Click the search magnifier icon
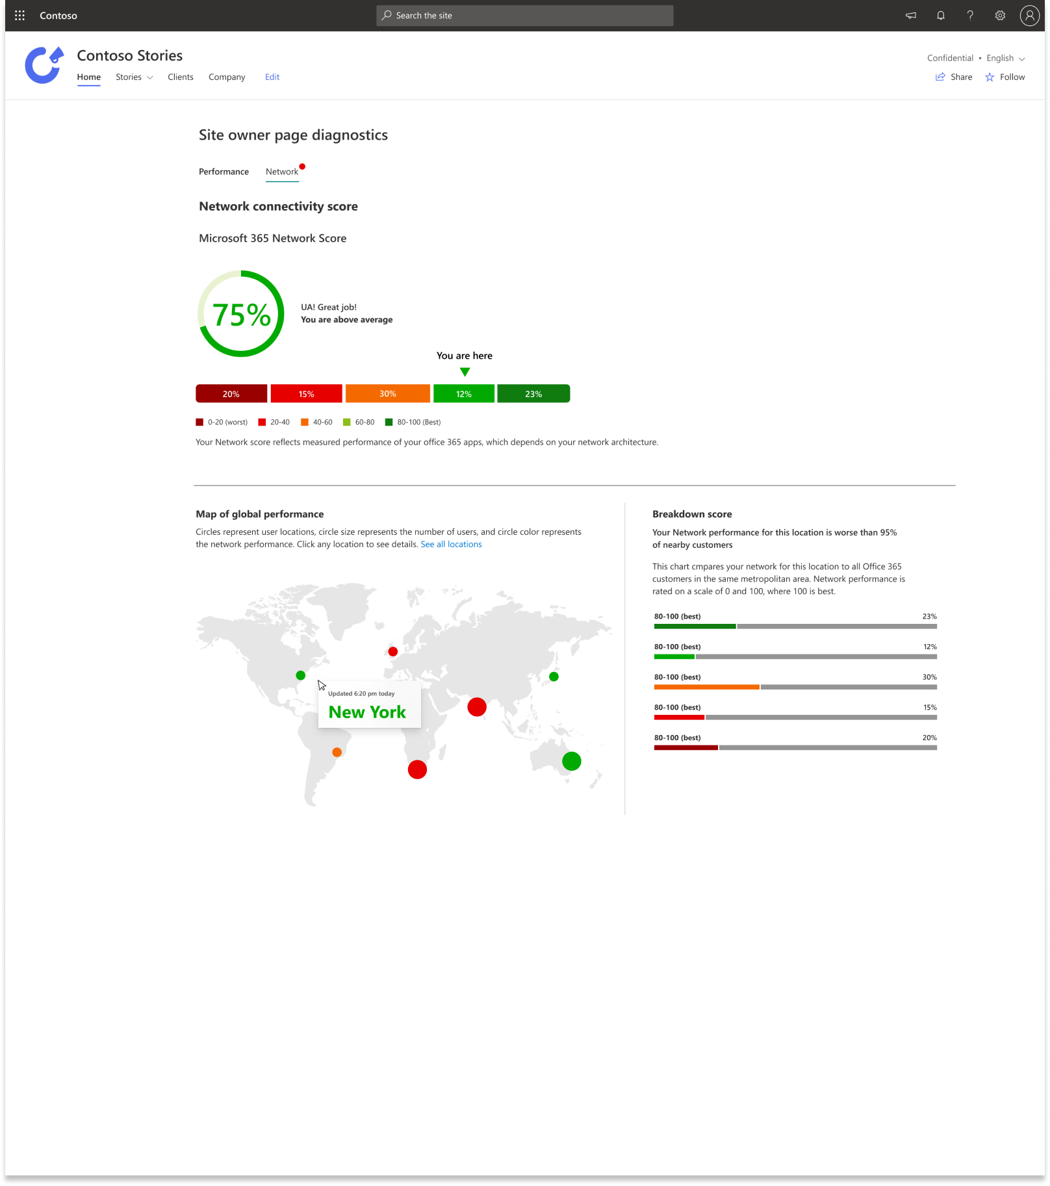This screenshot has width=1050, height=1186. point(387,16)
